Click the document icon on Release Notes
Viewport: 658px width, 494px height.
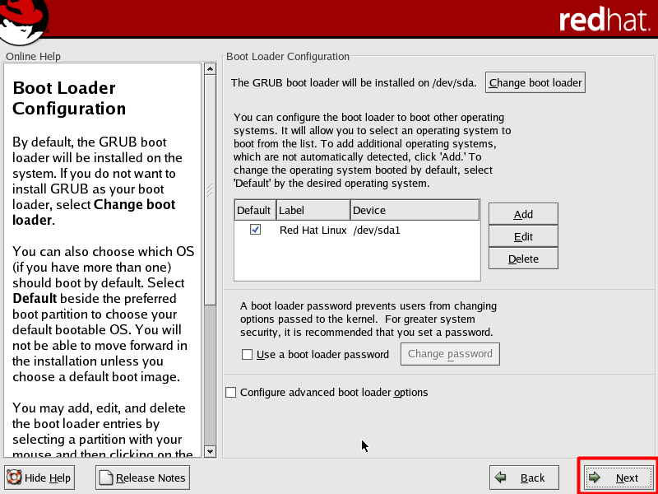tap(106, 478)
